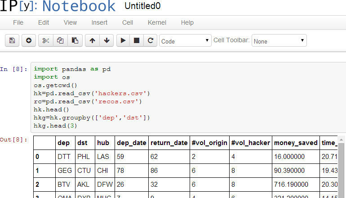The image size is (346, 198).
Task: Open the Edit menu
Action: coord(44,22)
